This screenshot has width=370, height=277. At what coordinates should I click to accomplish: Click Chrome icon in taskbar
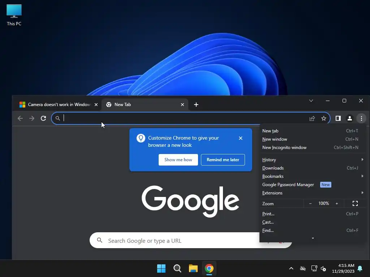tap(209, 268)
